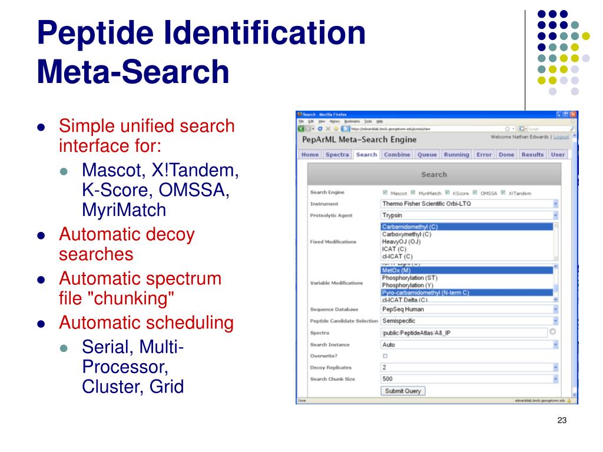Select Pyro-carbamidomethyl (N-term C) variable modification
This screenshot has width=603, height=452.
coord(467,293)
